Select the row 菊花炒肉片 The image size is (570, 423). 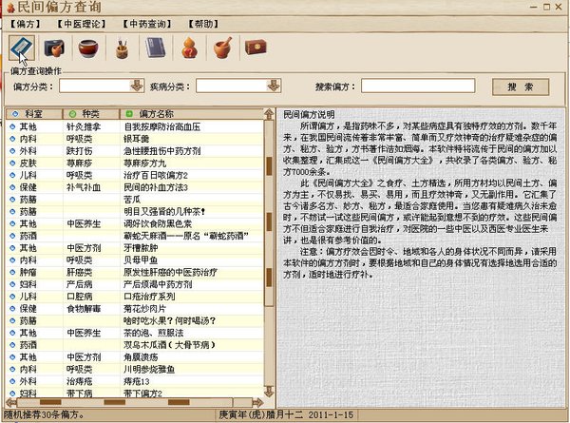coord(135,308)
